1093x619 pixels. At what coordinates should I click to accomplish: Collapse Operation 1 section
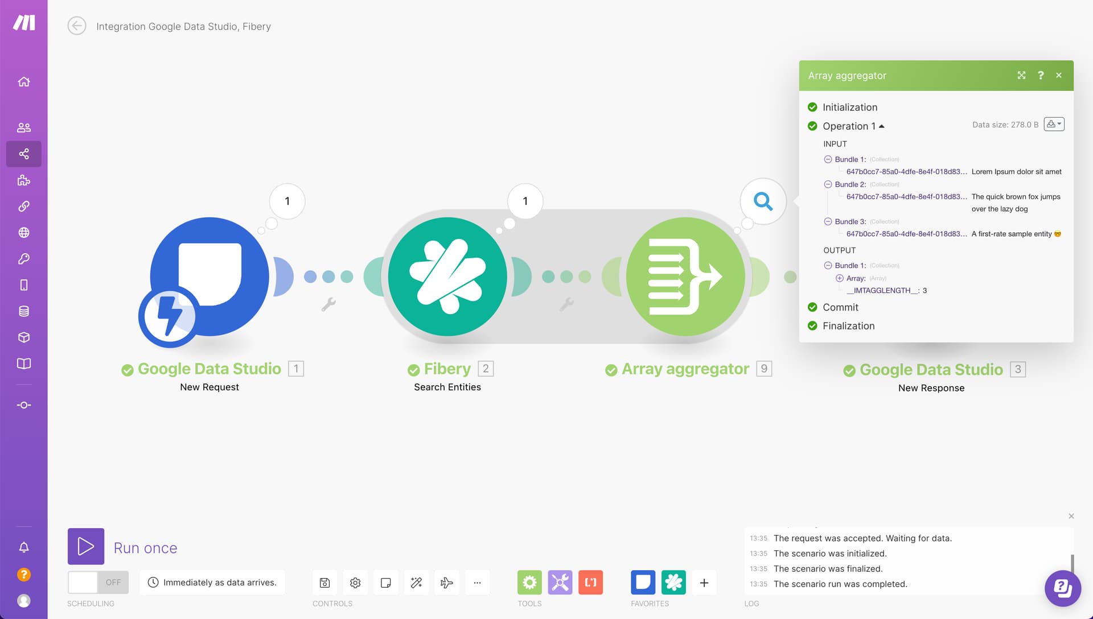[853, 126]
